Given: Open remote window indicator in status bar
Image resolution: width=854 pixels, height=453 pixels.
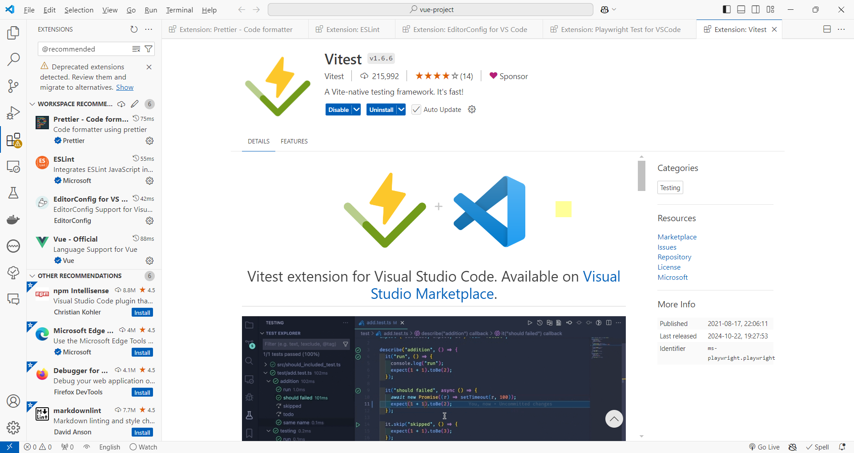Looking at the screenshot, I should pos(9,447).
